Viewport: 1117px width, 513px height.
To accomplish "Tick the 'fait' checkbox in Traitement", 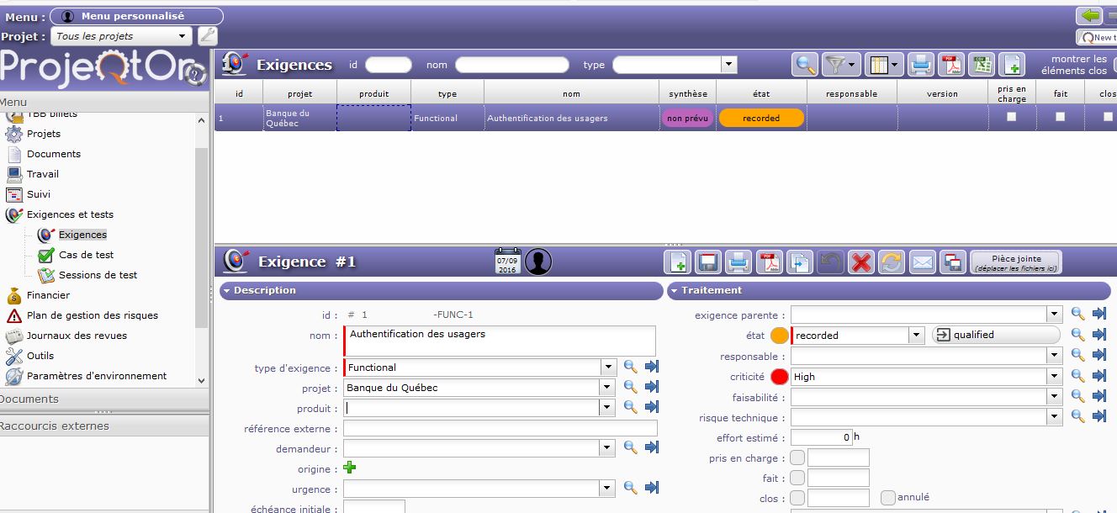I will [797, 479].
